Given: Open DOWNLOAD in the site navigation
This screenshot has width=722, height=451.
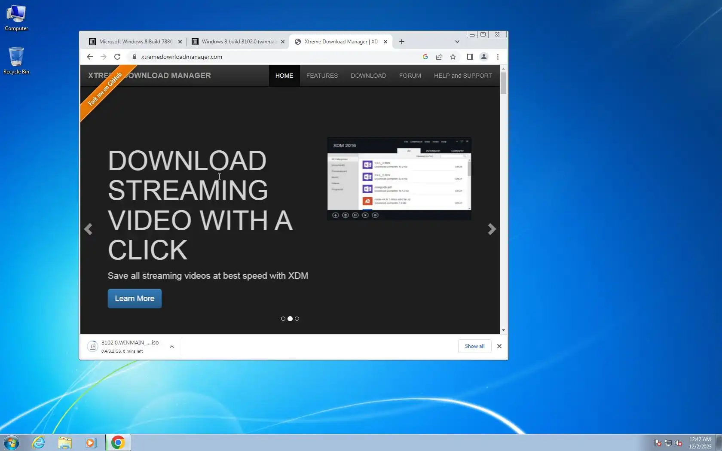Looking at the screenshot, I should [x=368, y=76].
